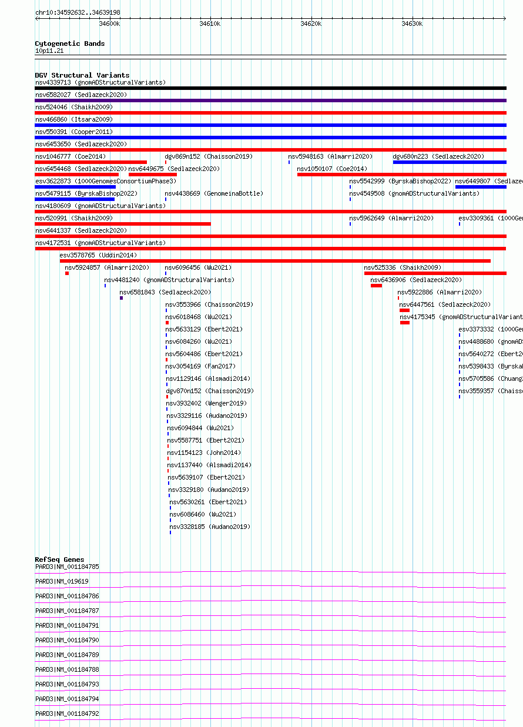
Task: Select nsv5640272 Ebert variant label
Action: tap(491, 354)
